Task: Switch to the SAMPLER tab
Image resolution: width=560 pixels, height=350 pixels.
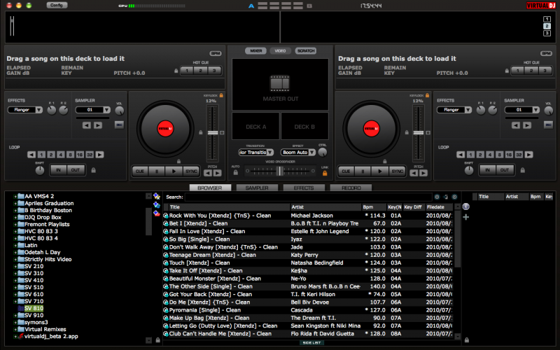Action: 257,188
